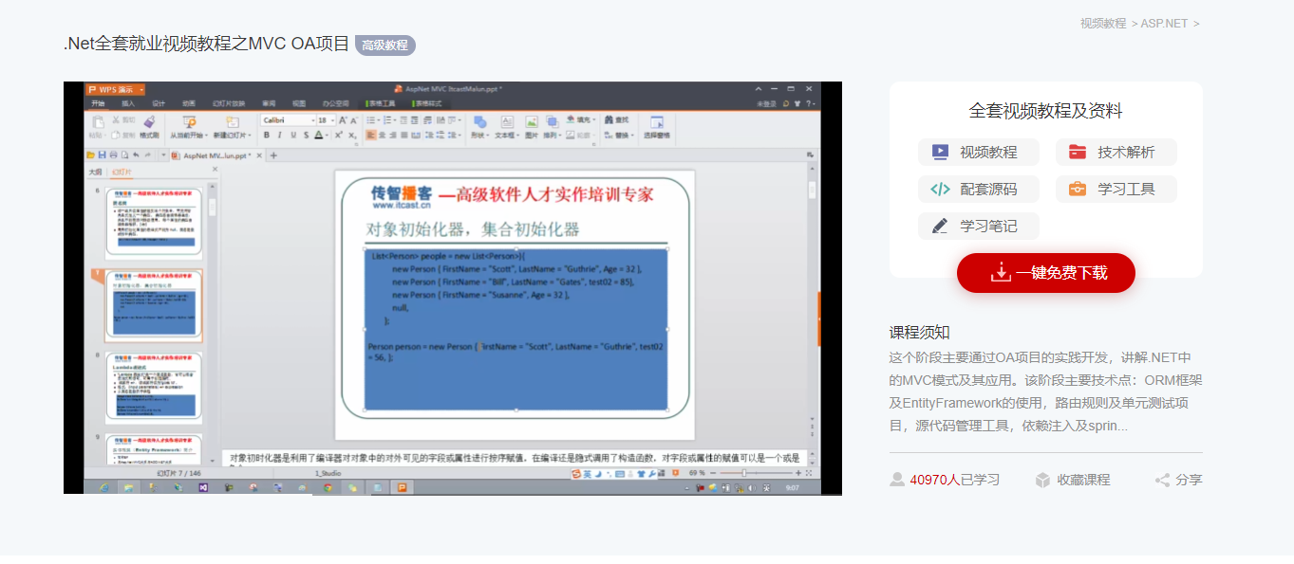Open the 学习工具 resource
Image resolution: width=1294 pixels, height=564 pixels.
point(1116,189)
